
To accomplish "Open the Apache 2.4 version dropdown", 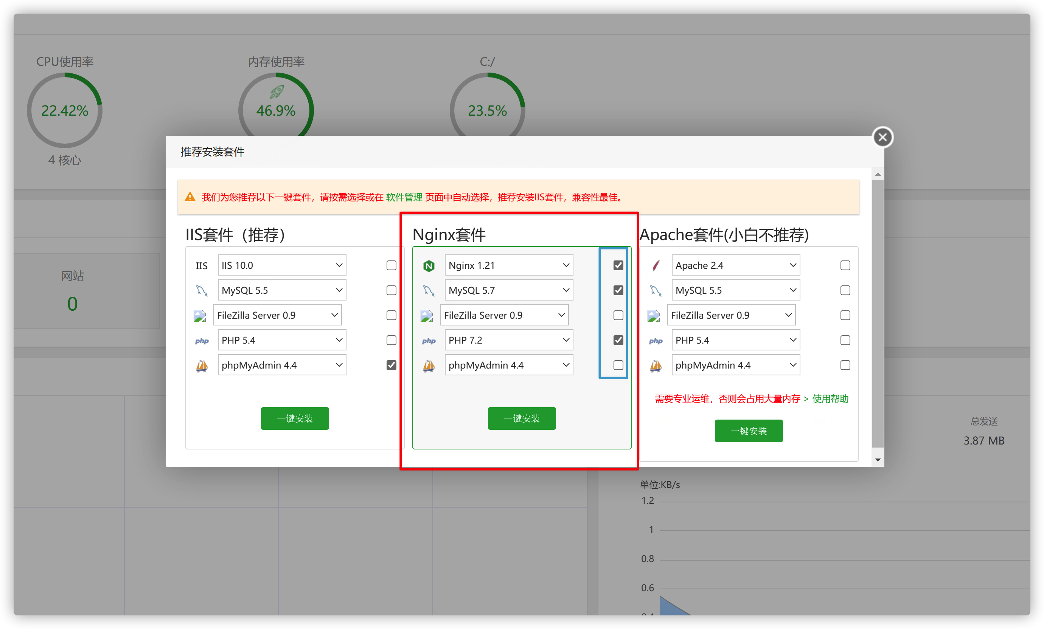I will tap(736, 265).
